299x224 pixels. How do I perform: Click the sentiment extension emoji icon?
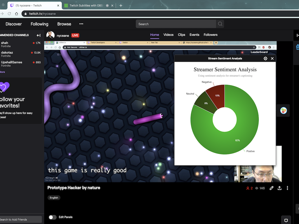point(284,111)
